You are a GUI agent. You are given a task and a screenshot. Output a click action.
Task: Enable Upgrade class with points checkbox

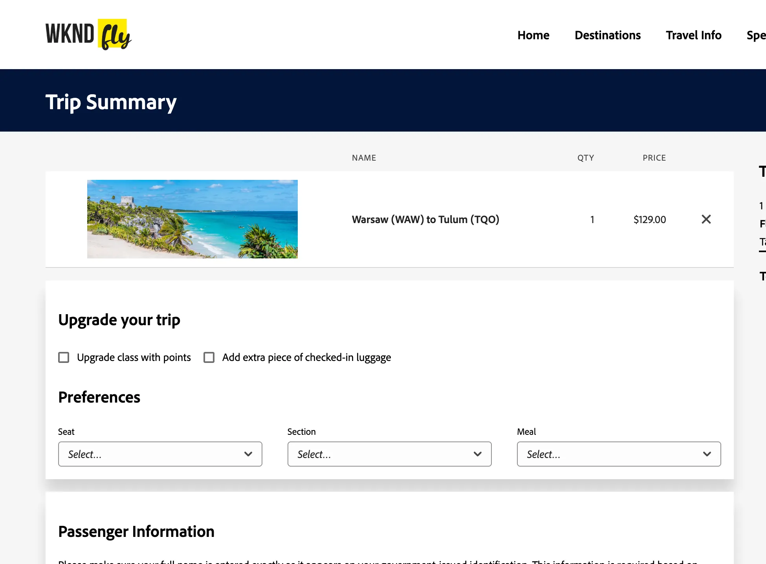pos(64,357)
